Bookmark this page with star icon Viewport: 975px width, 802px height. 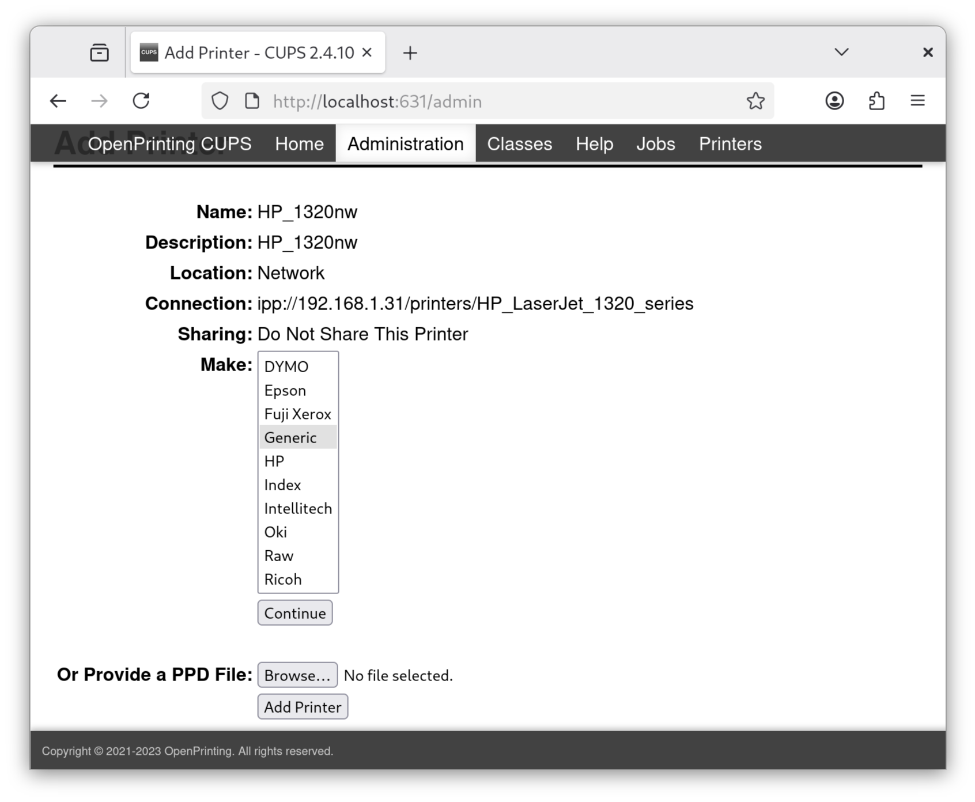coord(755,101)
